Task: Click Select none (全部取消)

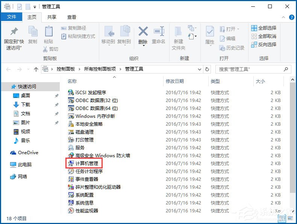Action: 264,36
